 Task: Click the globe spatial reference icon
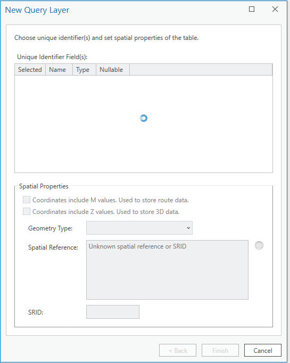259,245
